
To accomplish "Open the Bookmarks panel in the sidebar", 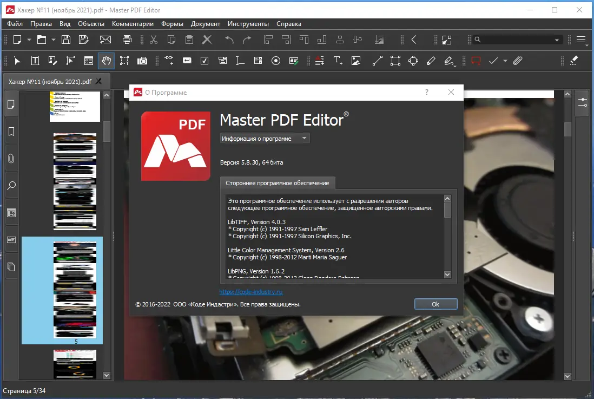I will 11,131.
